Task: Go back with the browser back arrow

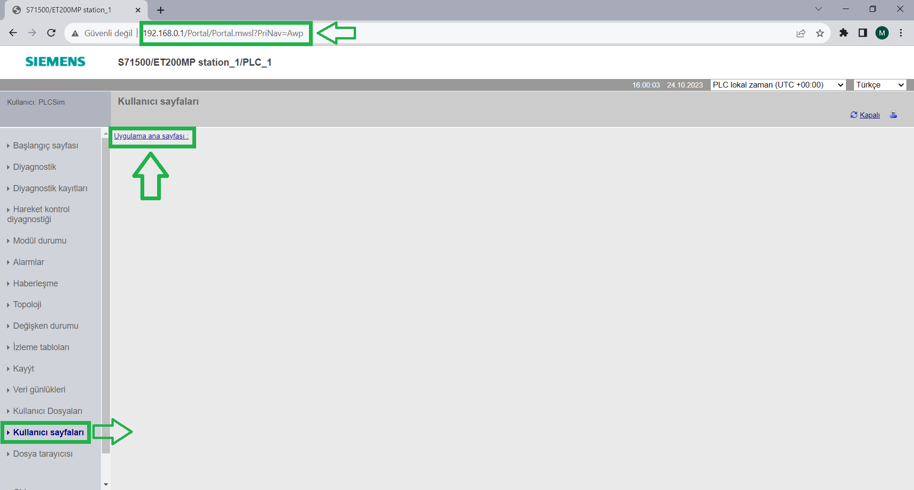Action: tap(13, 33)
